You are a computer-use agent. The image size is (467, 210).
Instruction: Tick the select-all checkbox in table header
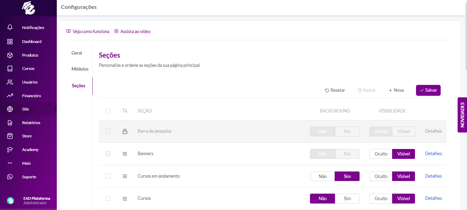pyautogui.click(x=108, y=111)
